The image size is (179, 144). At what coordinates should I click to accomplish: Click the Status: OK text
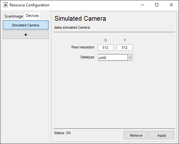click(62, 133)
